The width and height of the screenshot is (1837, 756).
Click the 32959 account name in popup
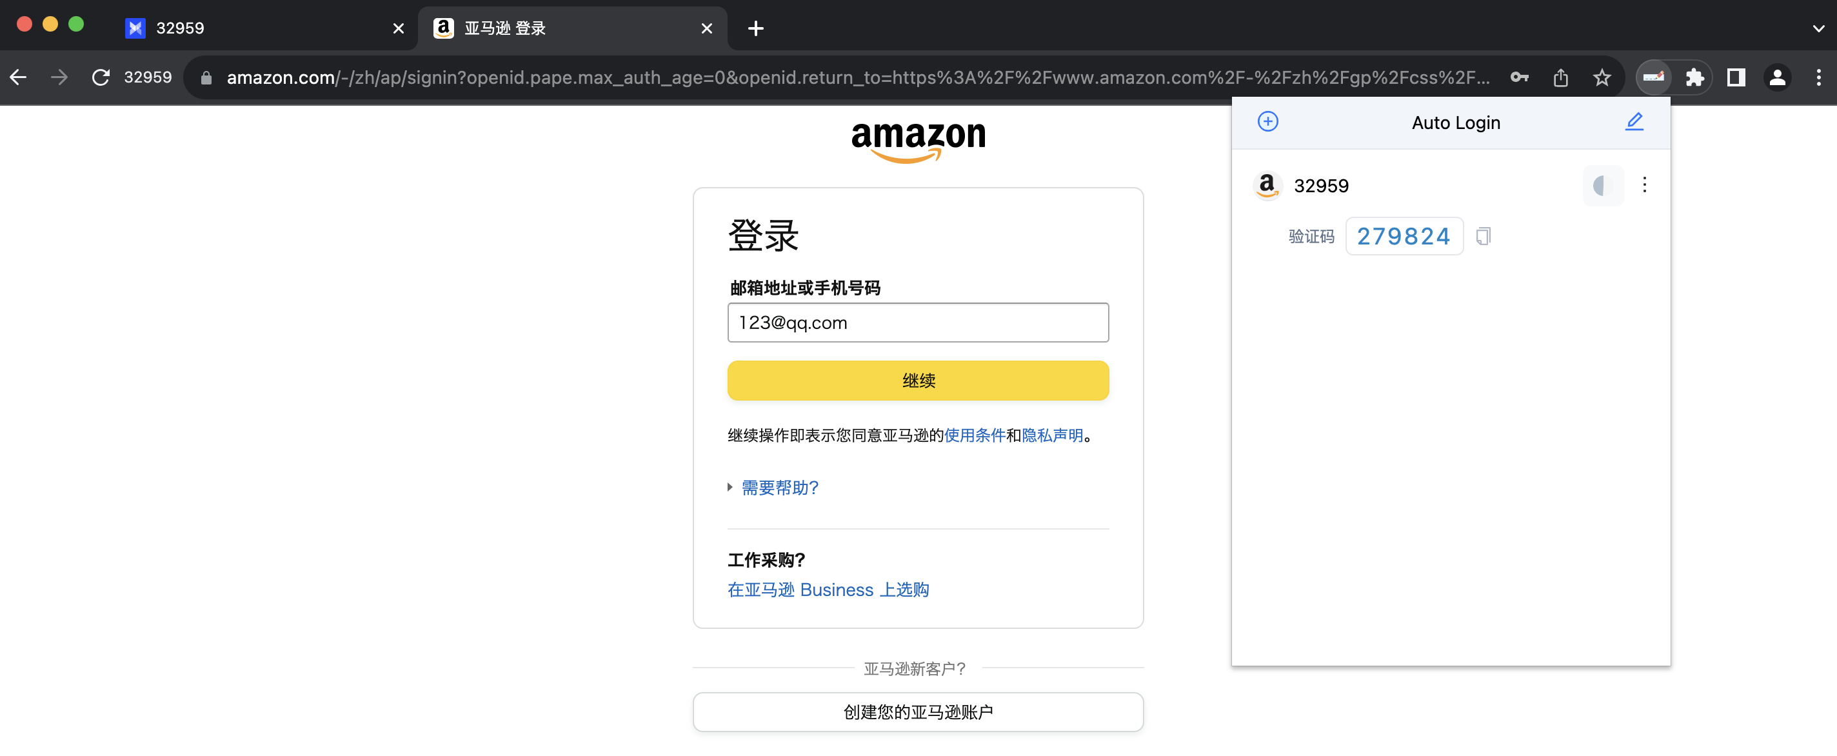point(1321,185)
